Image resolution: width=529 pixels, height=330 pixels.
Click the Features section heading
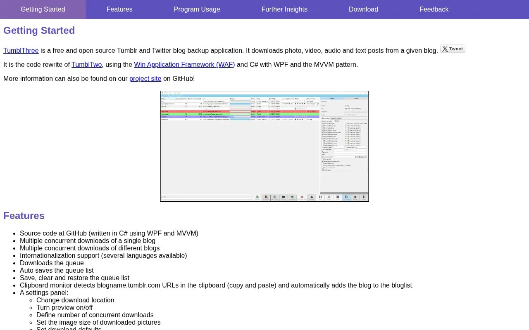tap(24, 216)
